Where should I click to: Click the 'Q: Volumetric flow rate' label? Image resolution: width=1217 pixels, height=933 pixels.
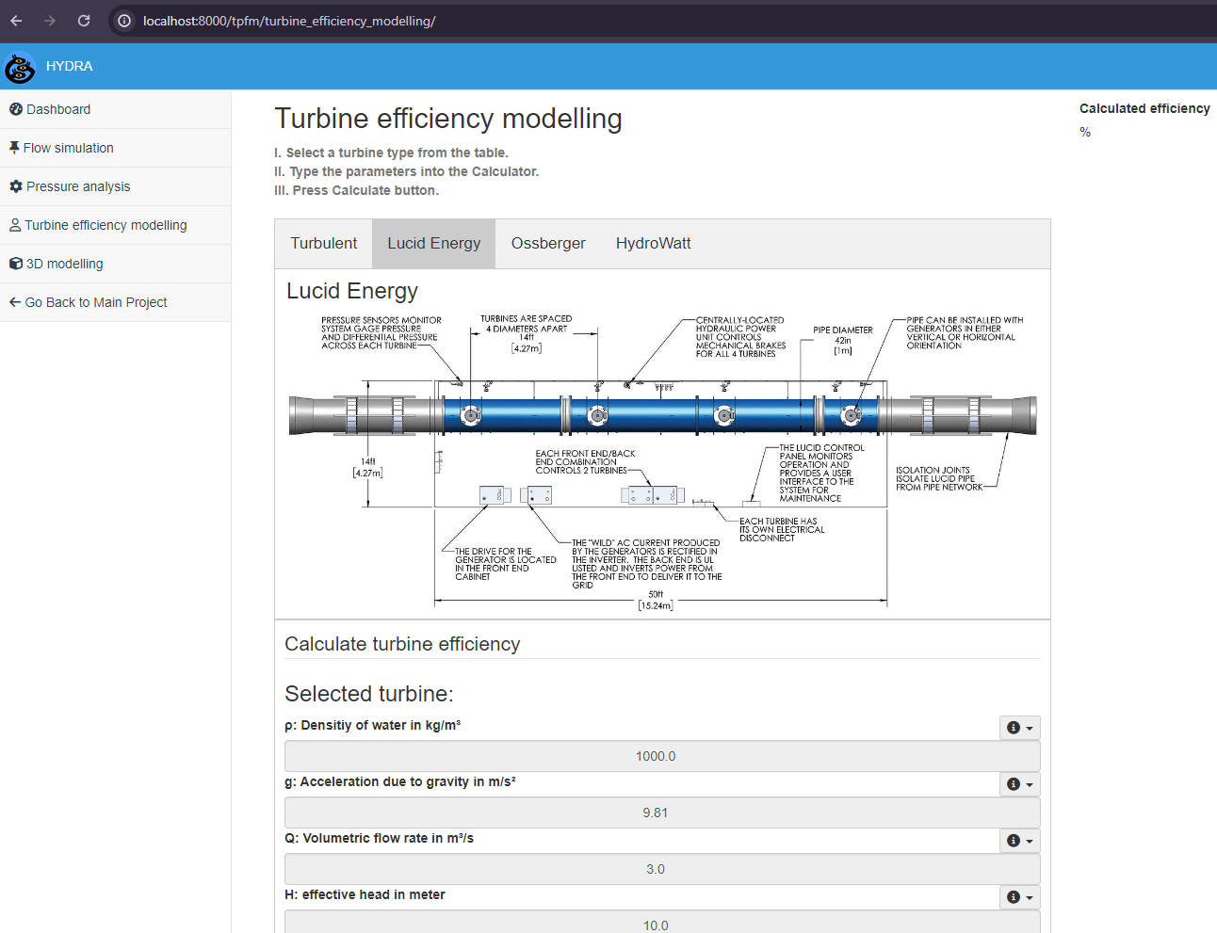pyautogui.click(x=380, y=838)
